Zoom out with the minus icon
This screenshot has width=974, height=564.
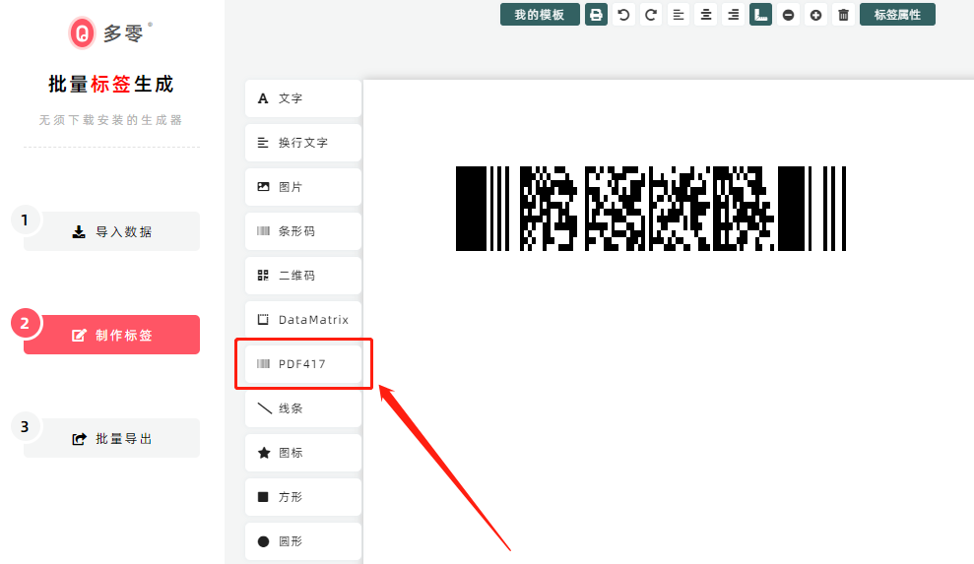click(788, 15)
